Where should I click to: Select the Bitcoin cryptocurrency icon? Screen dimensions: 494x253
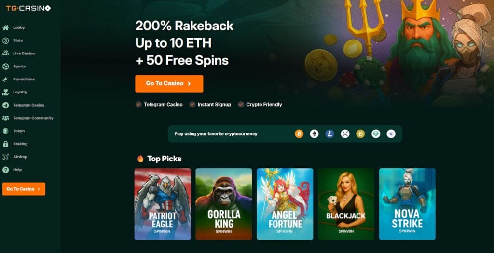coord(299,134)
